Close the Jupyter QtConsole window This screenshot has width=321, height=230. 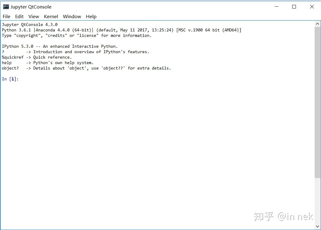click(312, 7)
